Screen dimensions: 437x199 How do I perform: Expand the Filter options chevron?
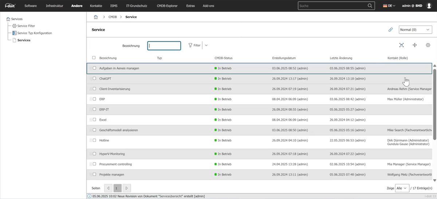(x=206, y=45)
